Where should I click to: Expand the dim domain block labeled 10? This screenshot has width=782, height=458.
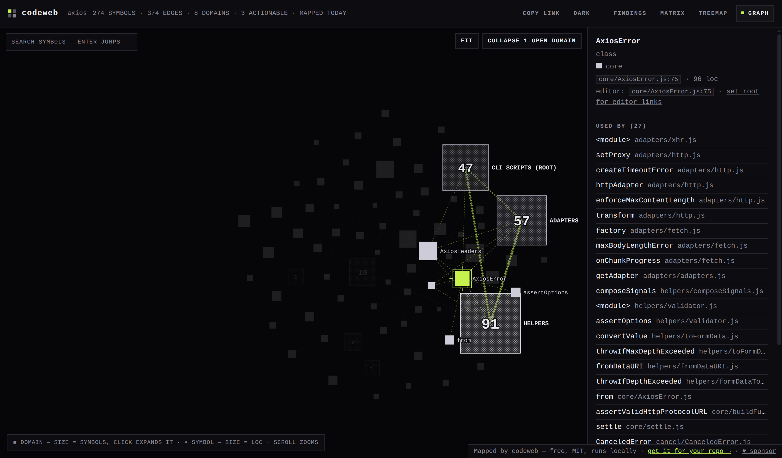(x=362, y=272)
